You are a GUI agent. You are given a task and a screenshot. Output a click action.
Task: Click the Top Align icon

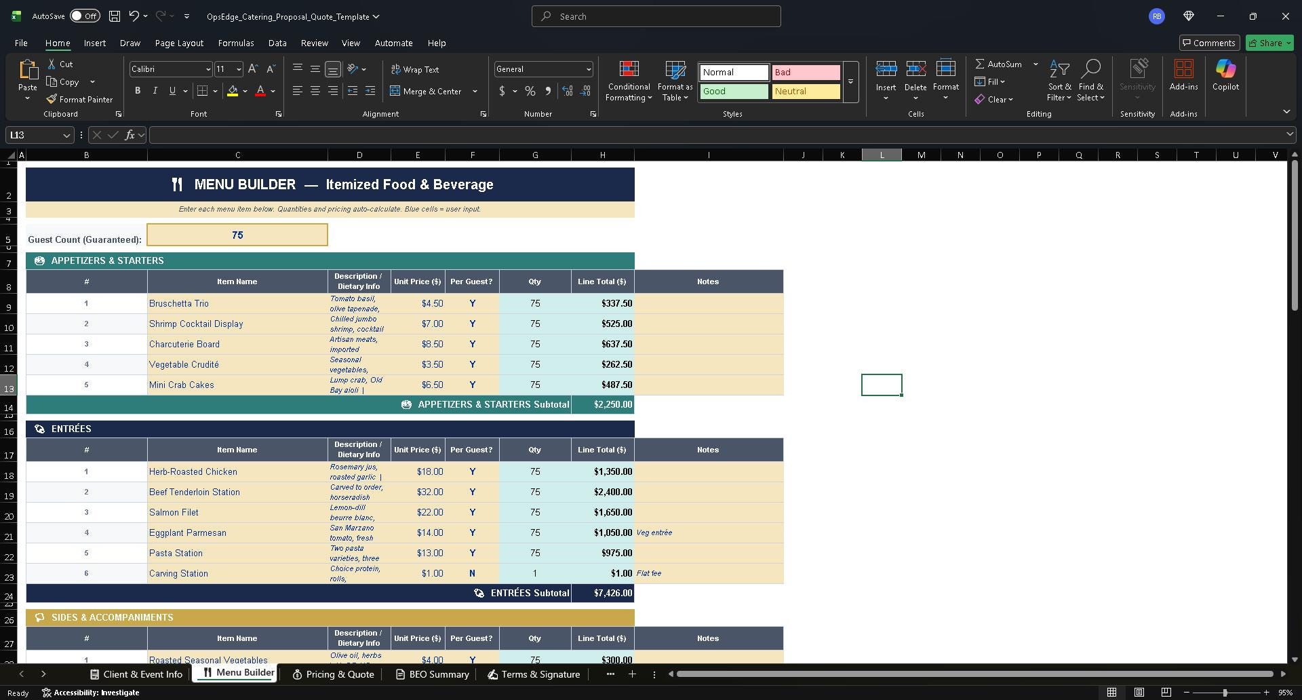coord(297,69)
